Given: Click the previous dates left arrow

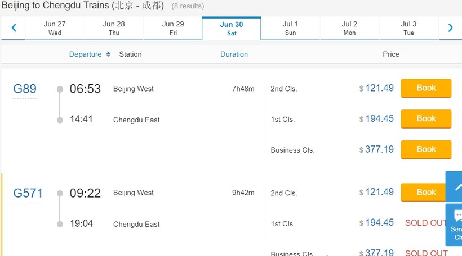Looking at the screenshot, I should (x=14, y=28).
